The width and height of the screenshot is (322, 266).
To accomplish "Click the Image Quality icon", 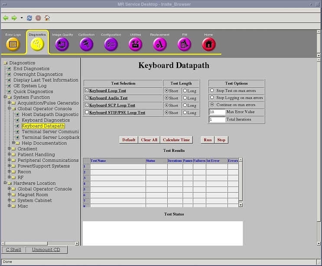I will coord(62,44).
